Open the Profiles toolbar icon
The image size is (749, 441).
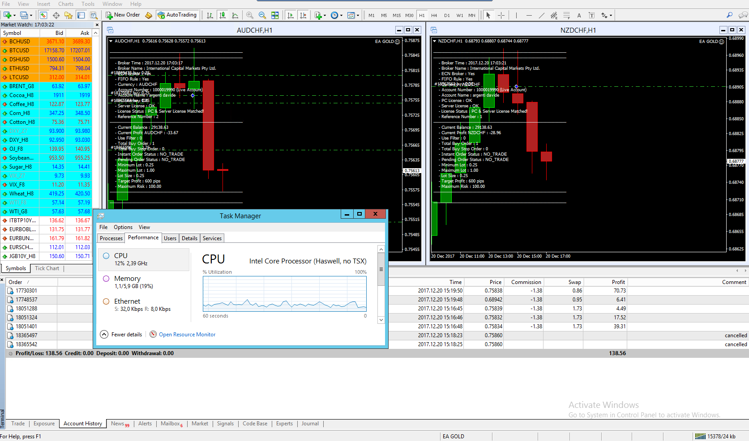pyautogui.click(x=24, y=15)
